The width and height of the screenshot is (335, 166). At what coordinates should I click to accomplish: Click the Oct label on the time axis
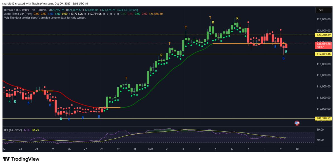(151, 149)
